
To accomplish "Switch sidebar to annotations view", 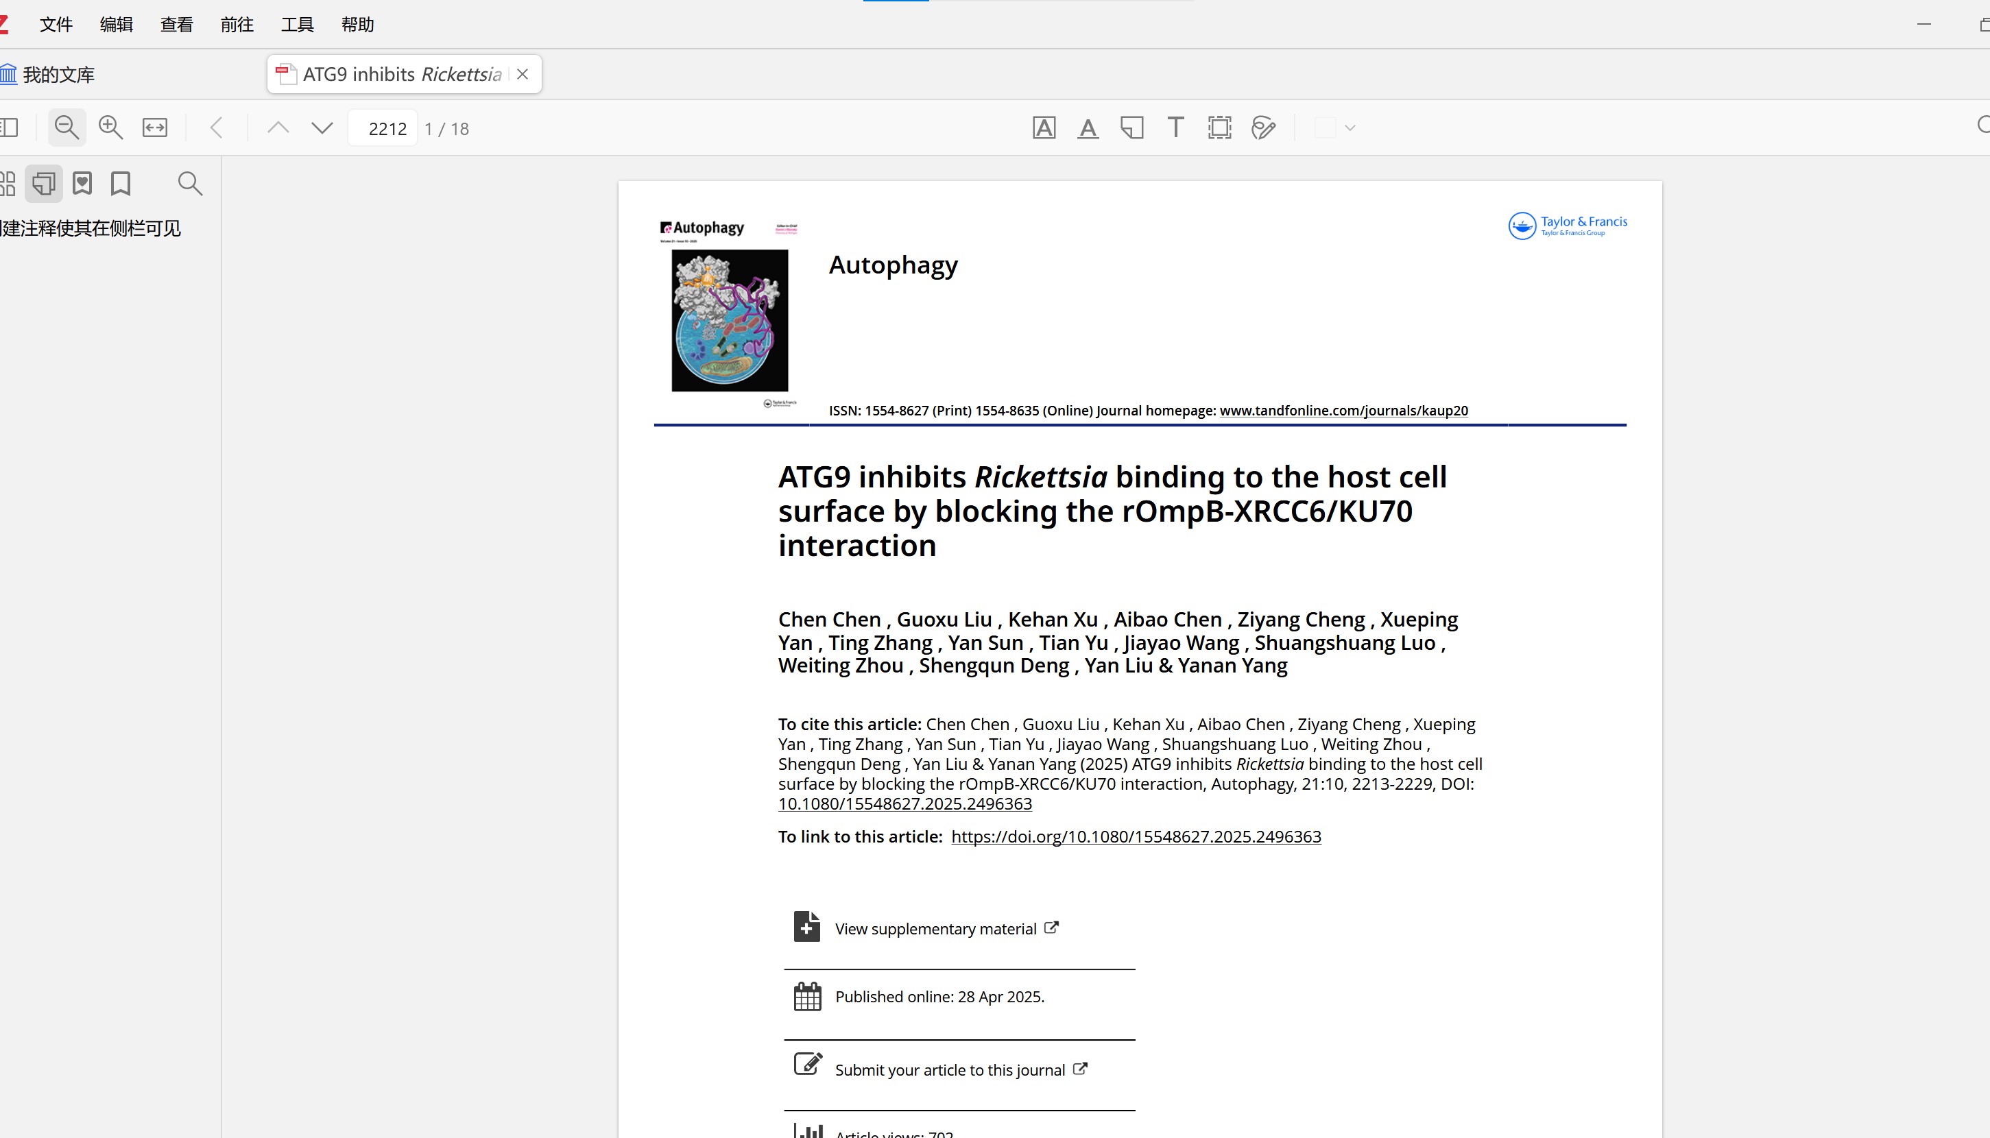I will [44, 184].
